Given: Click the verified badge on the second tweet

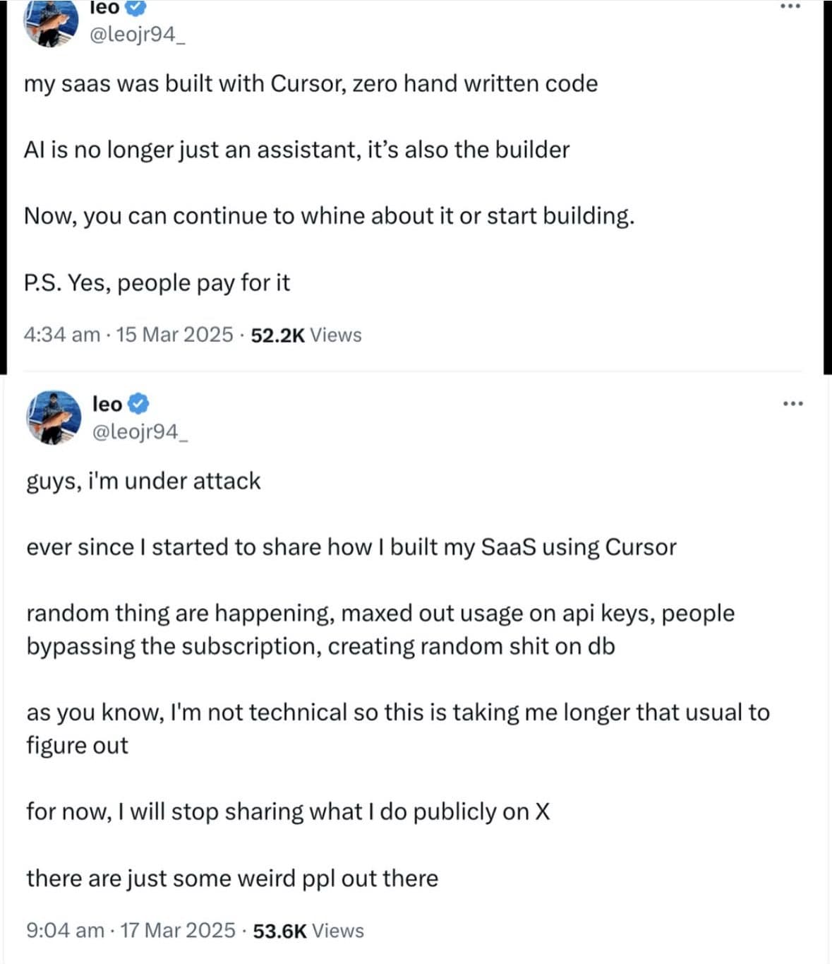Looking at the screenshot, I should coord(139,403).
